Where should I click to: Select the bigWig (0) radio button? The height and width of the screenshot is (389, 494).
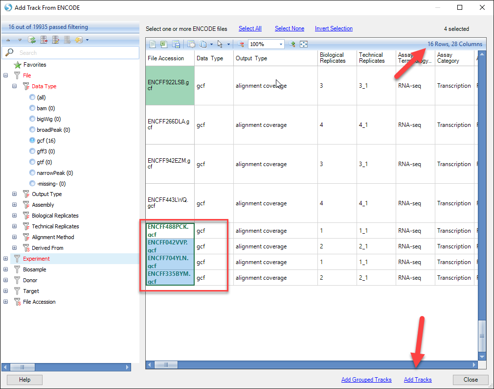pyautogui.click(x=32, y=119)
